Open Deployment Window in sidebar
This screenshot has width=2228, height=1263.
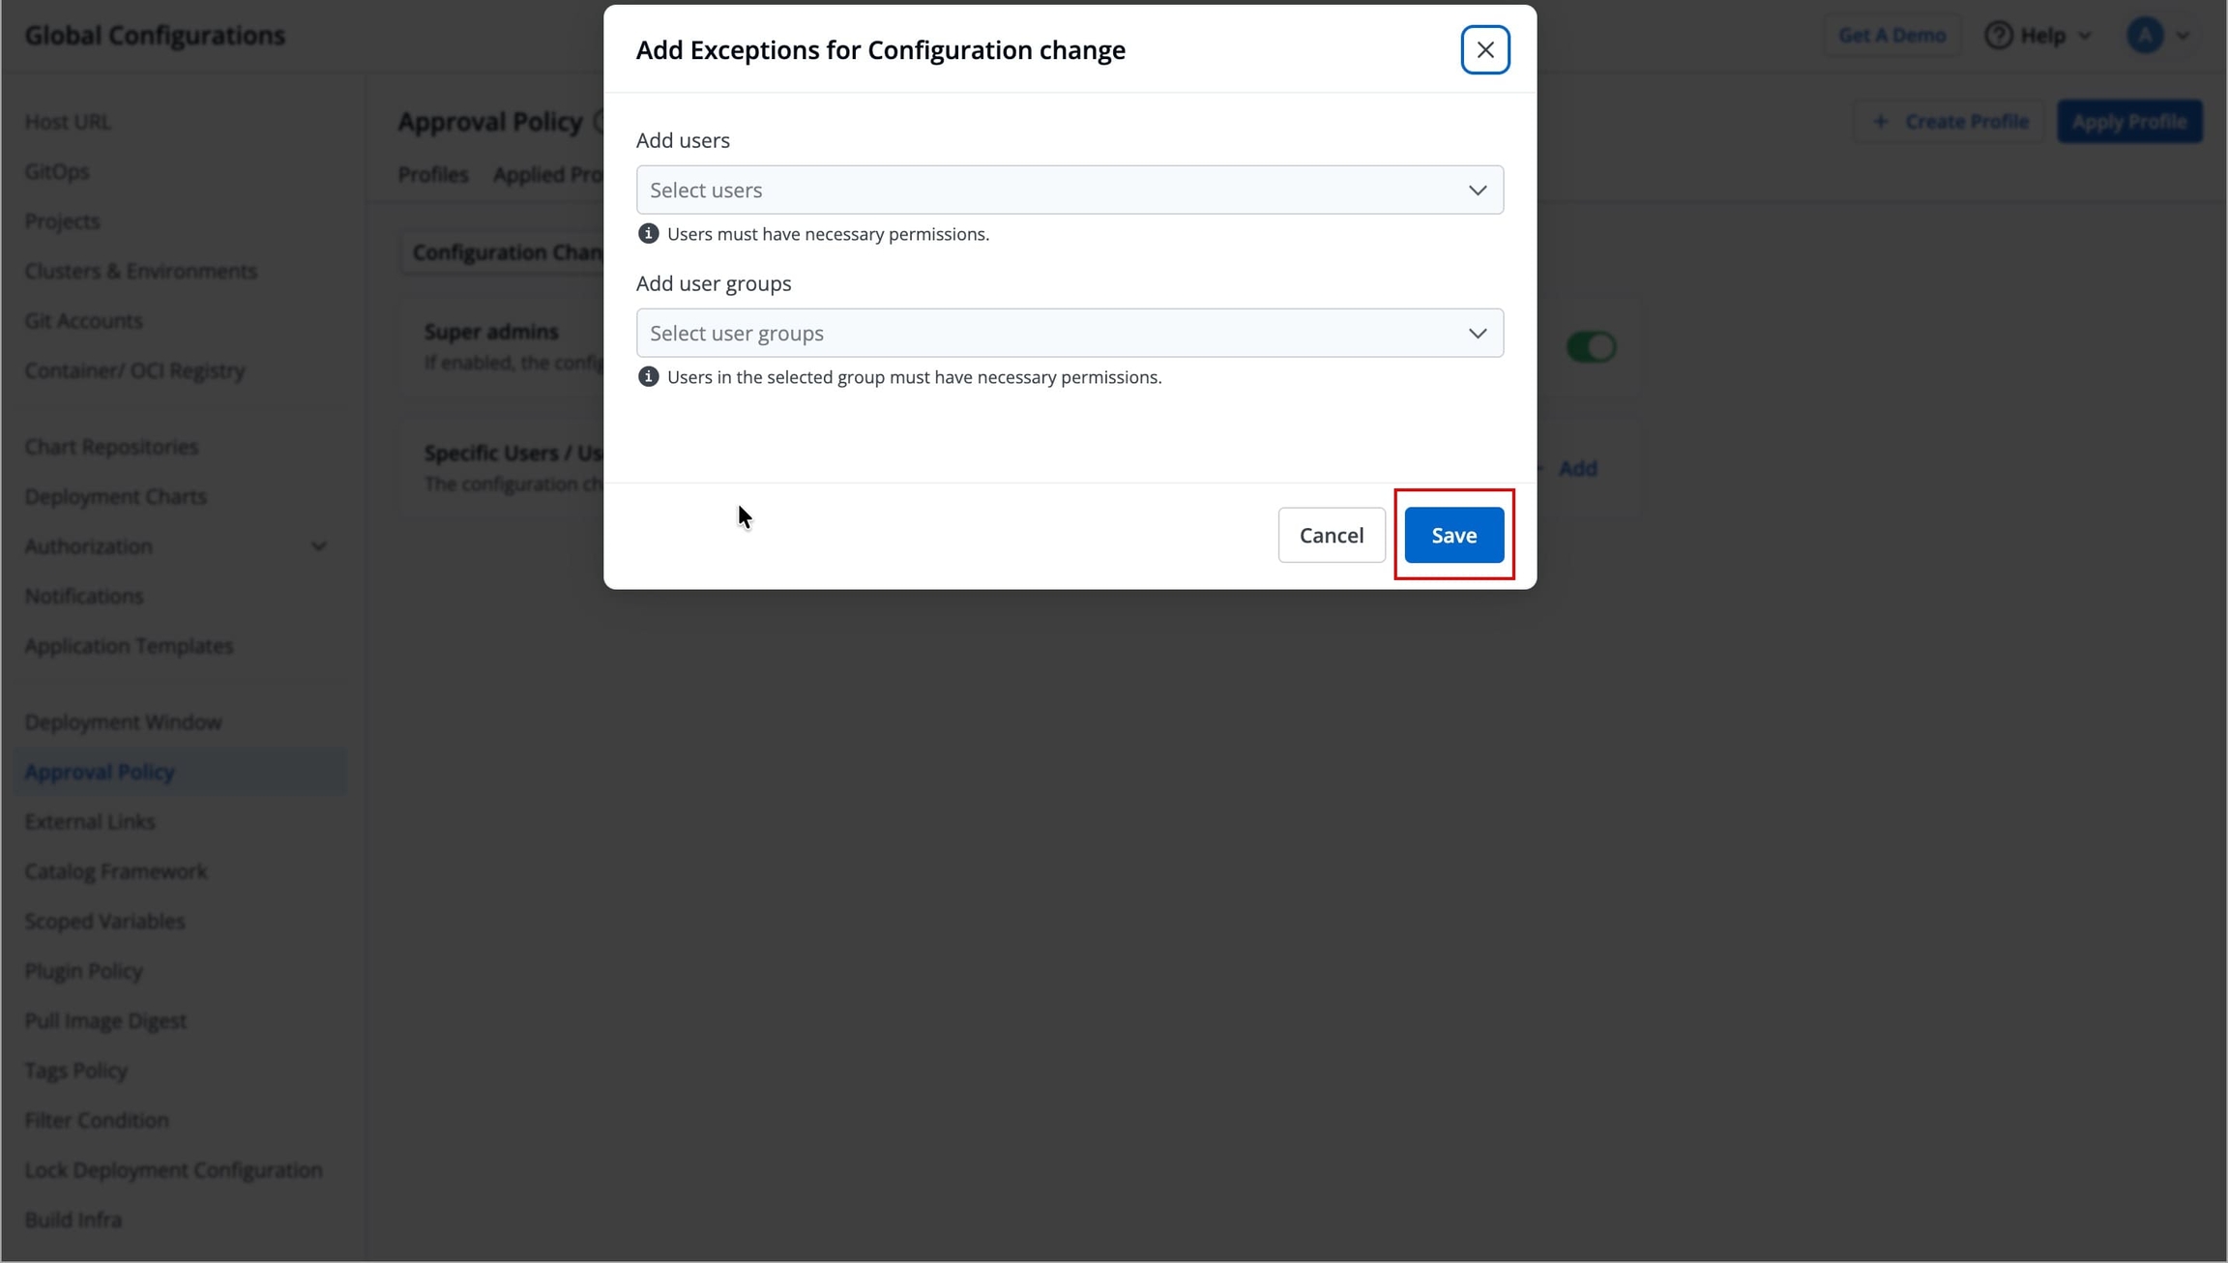(123, 722)
